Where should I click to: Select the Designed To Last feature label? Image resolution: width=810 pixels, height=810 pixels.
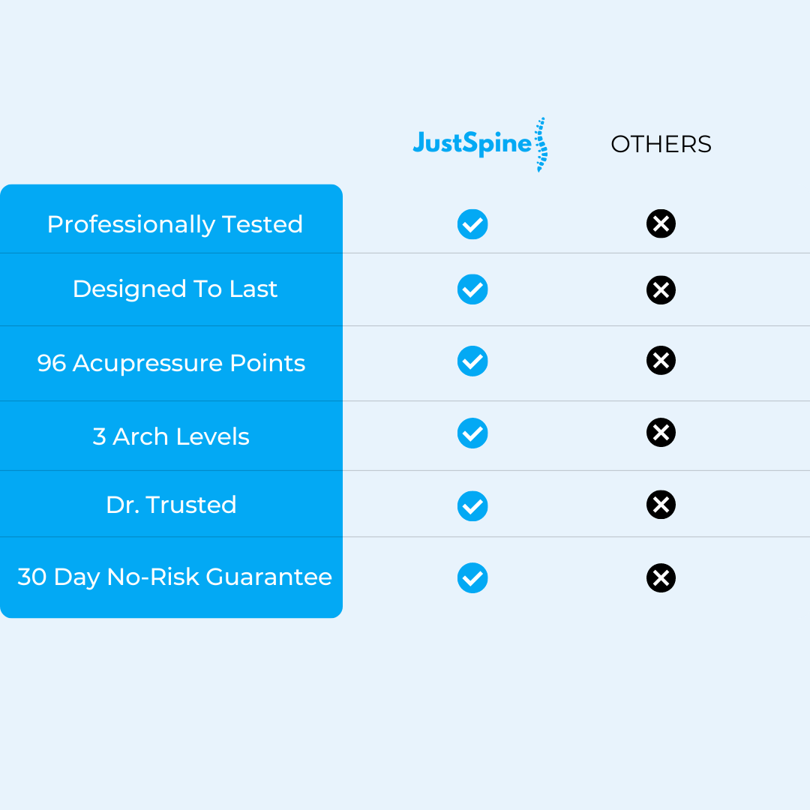[x=175, y=289]
